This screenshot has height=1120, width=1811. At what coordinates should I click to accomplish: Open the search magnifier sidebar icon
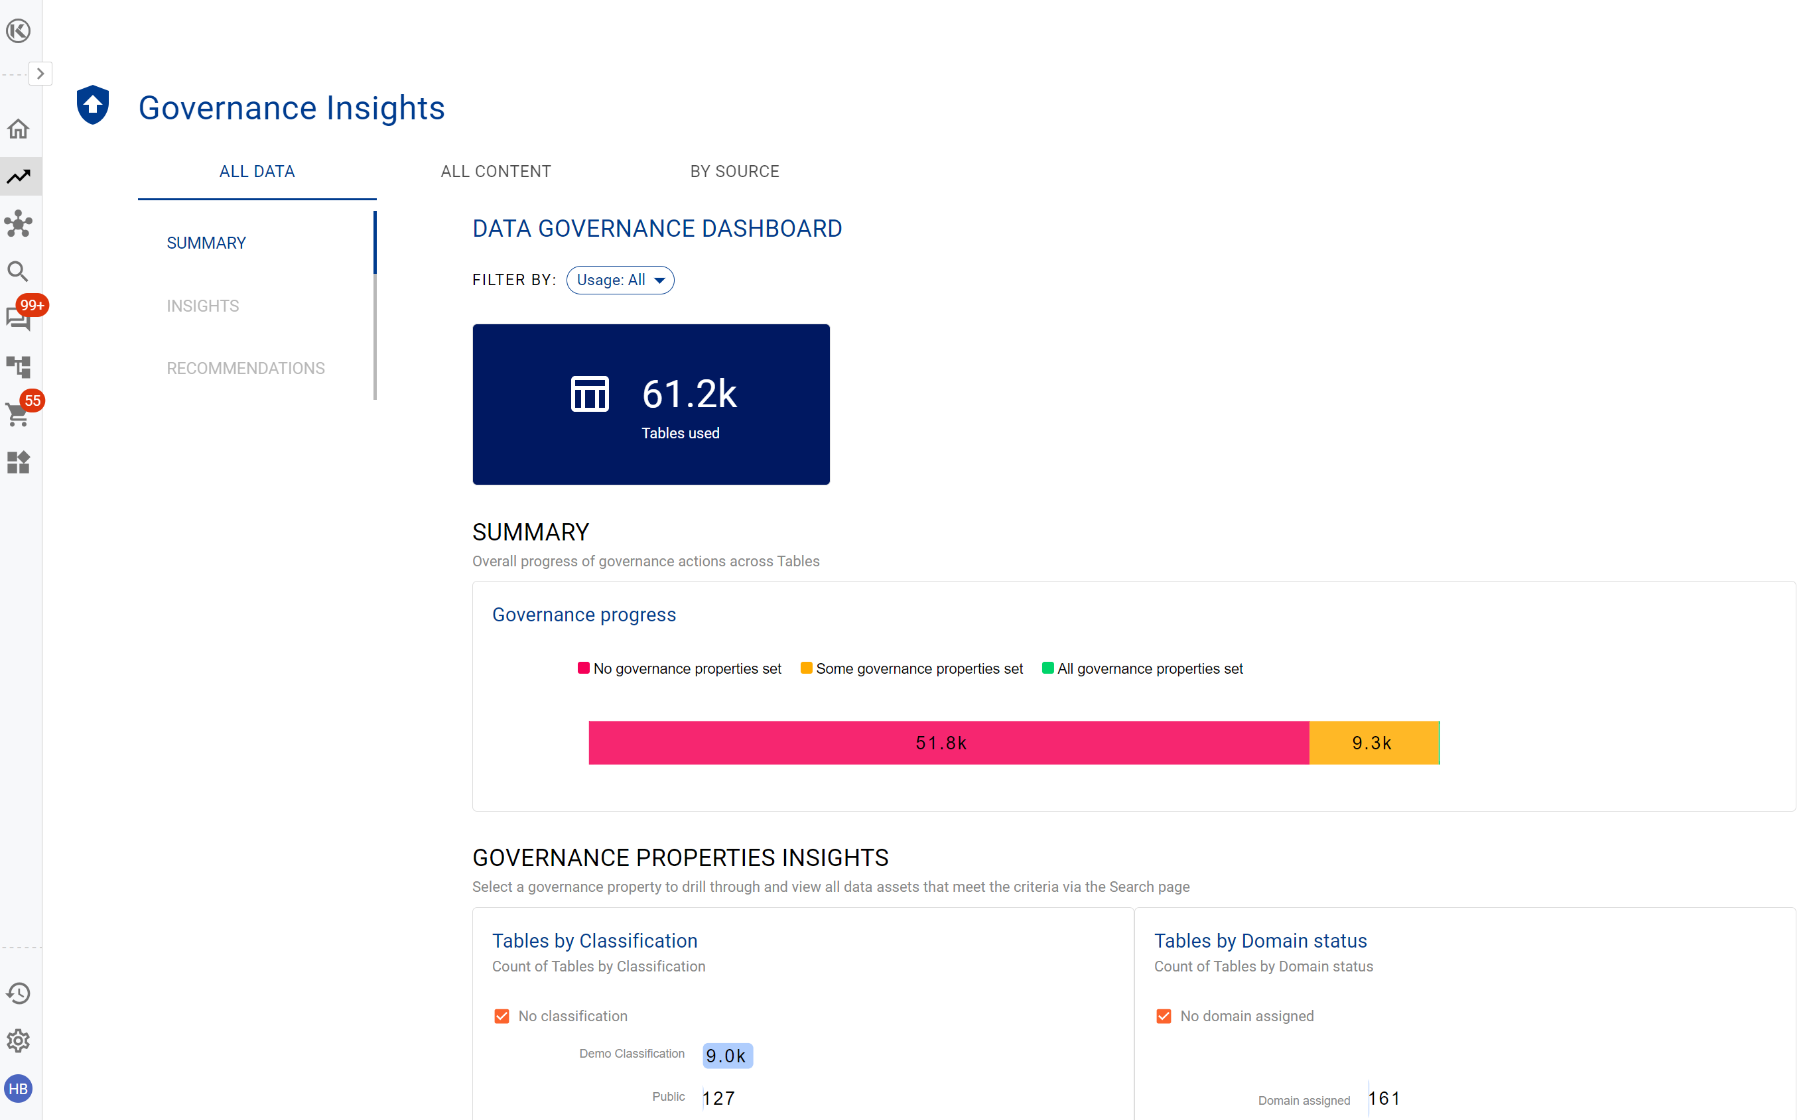(19, 272)
